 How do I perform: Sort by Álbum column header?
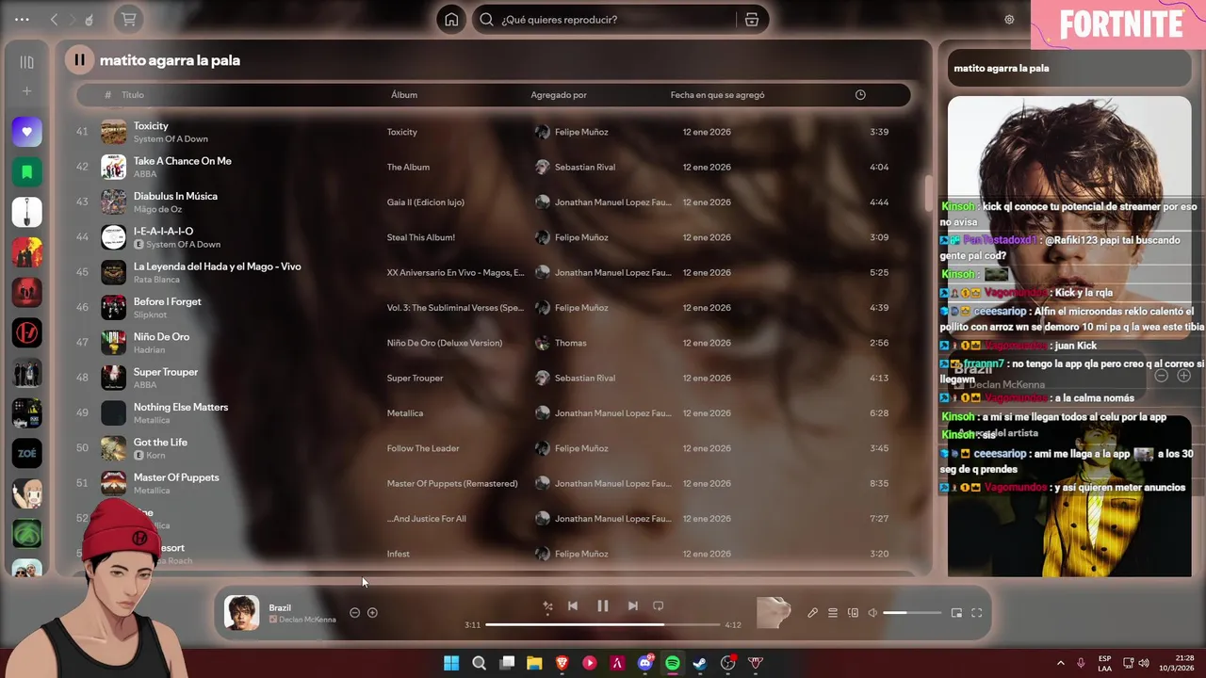point(404,95)
